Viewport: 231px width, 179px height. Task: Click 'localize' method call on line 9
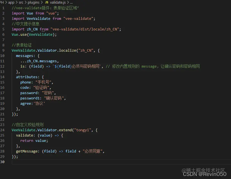point(68,51)
